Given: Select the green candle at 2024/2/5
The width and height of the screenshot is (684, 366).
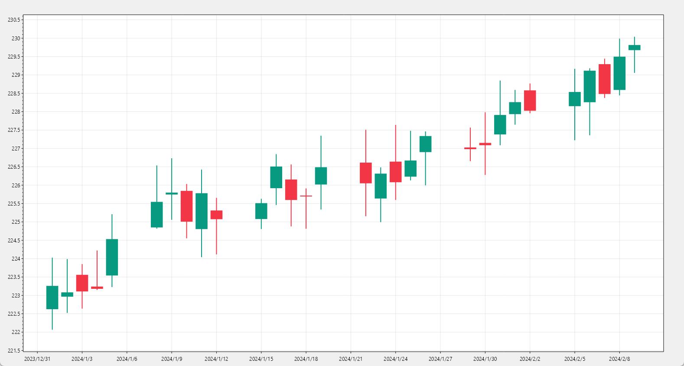Looking at the screenshot, I should pyautogui.click(x=574, y=99).
